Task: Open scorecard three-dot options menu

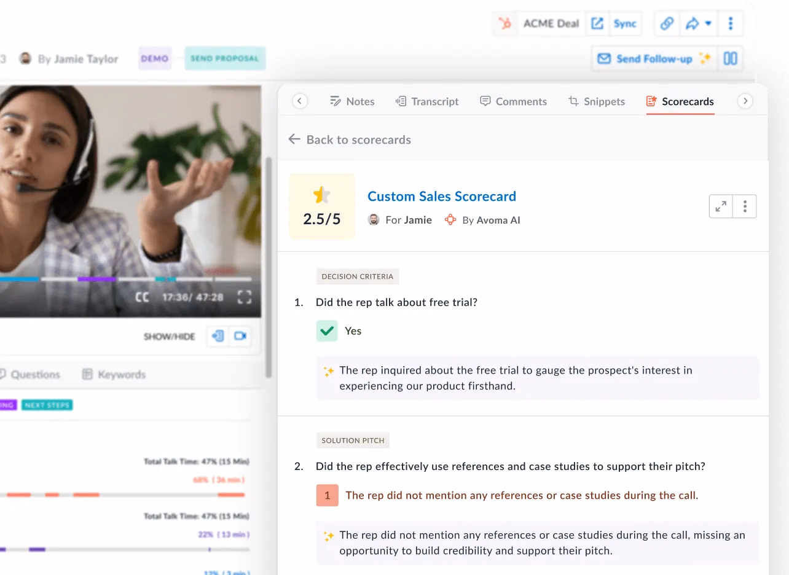Action: tap(745, 206)
